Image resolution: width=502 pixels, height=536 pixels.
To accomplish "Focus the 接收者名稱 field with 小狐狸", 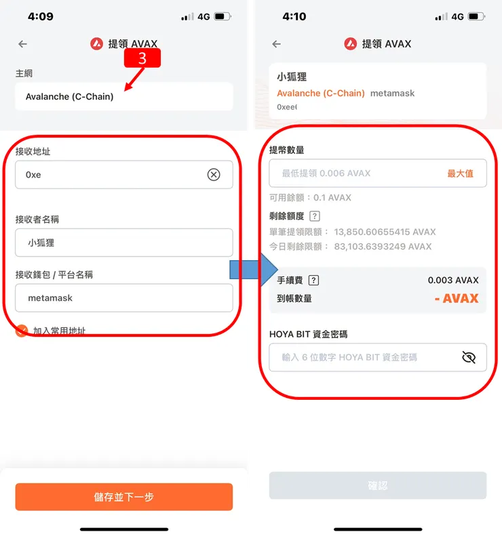I will (124, 243).
